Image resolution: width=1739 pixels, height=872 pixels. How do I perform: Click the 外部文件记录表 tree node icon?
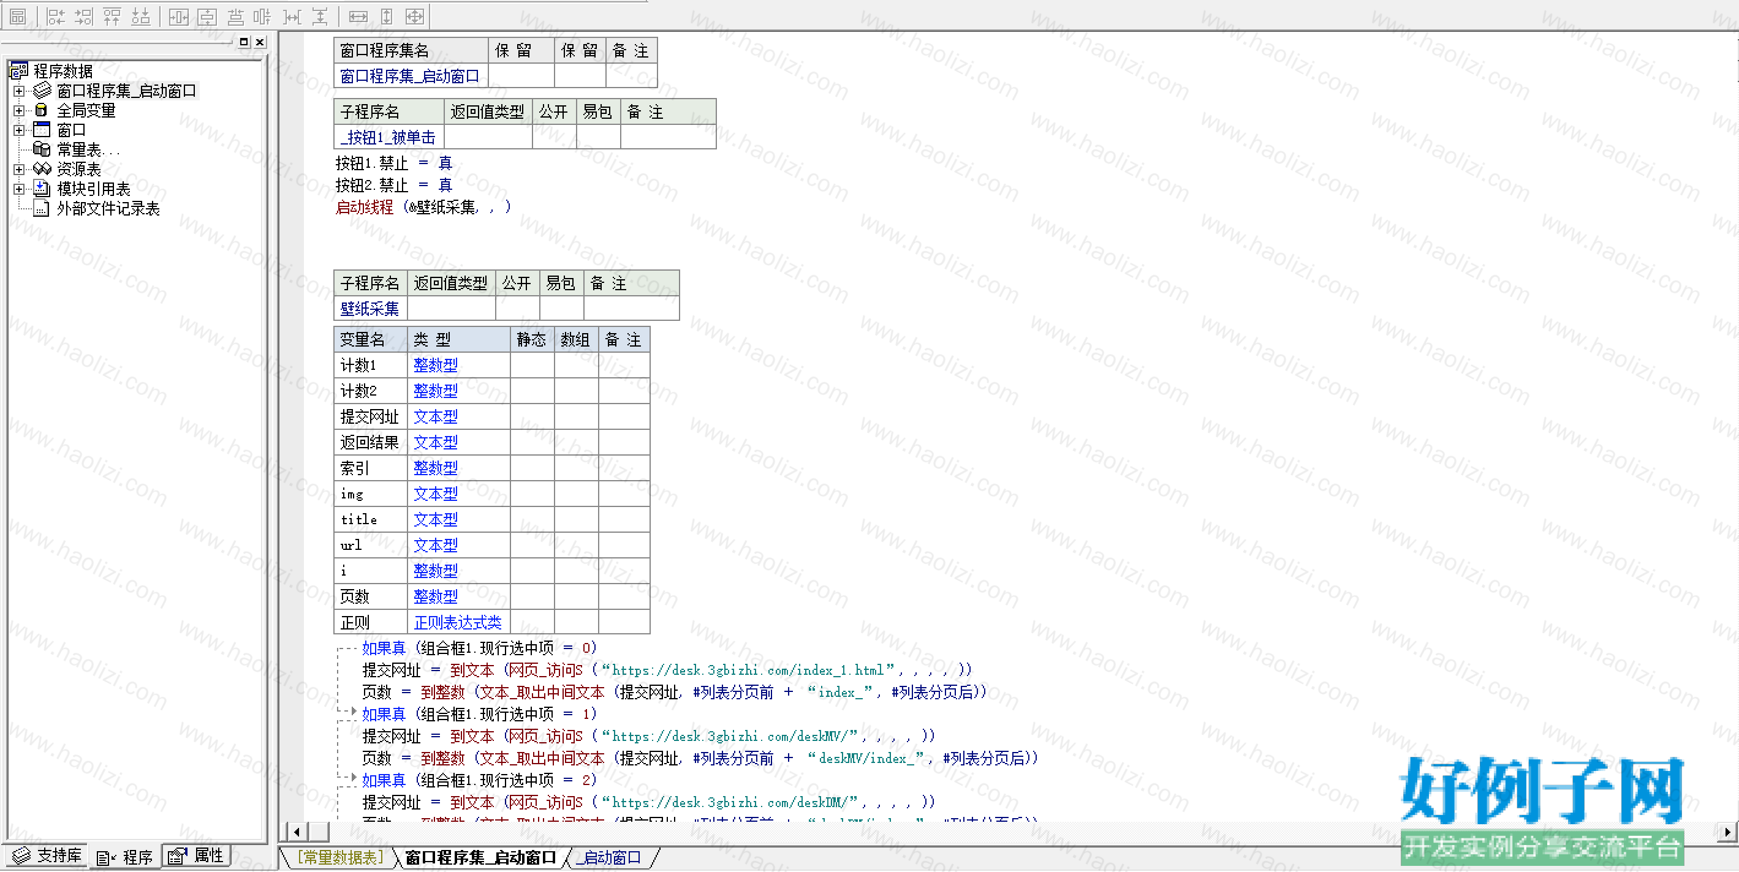[x=42, y=208]
